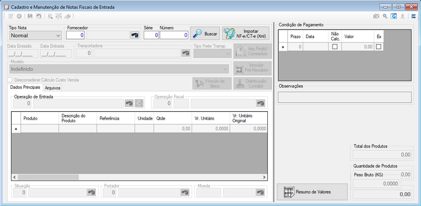Click the product grid scroll right arrow
Screen dimensions: 421x206
pyautogui.click(x=264, y=177)
